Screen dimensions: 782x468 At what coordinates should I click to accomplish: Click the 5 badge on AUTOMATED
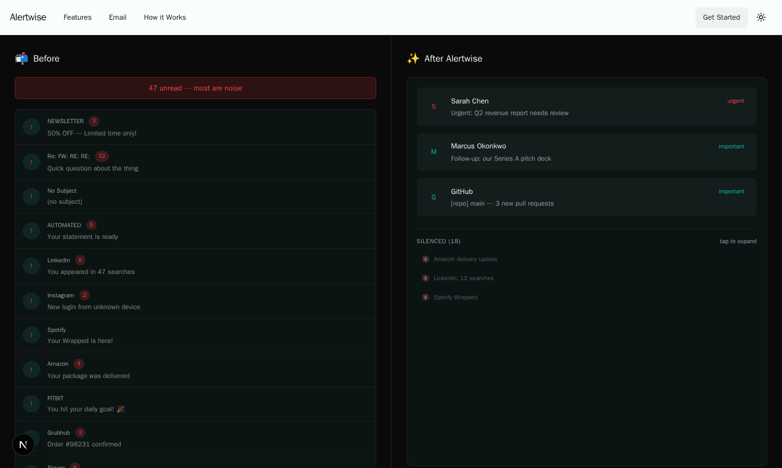[x=91, y=225]
